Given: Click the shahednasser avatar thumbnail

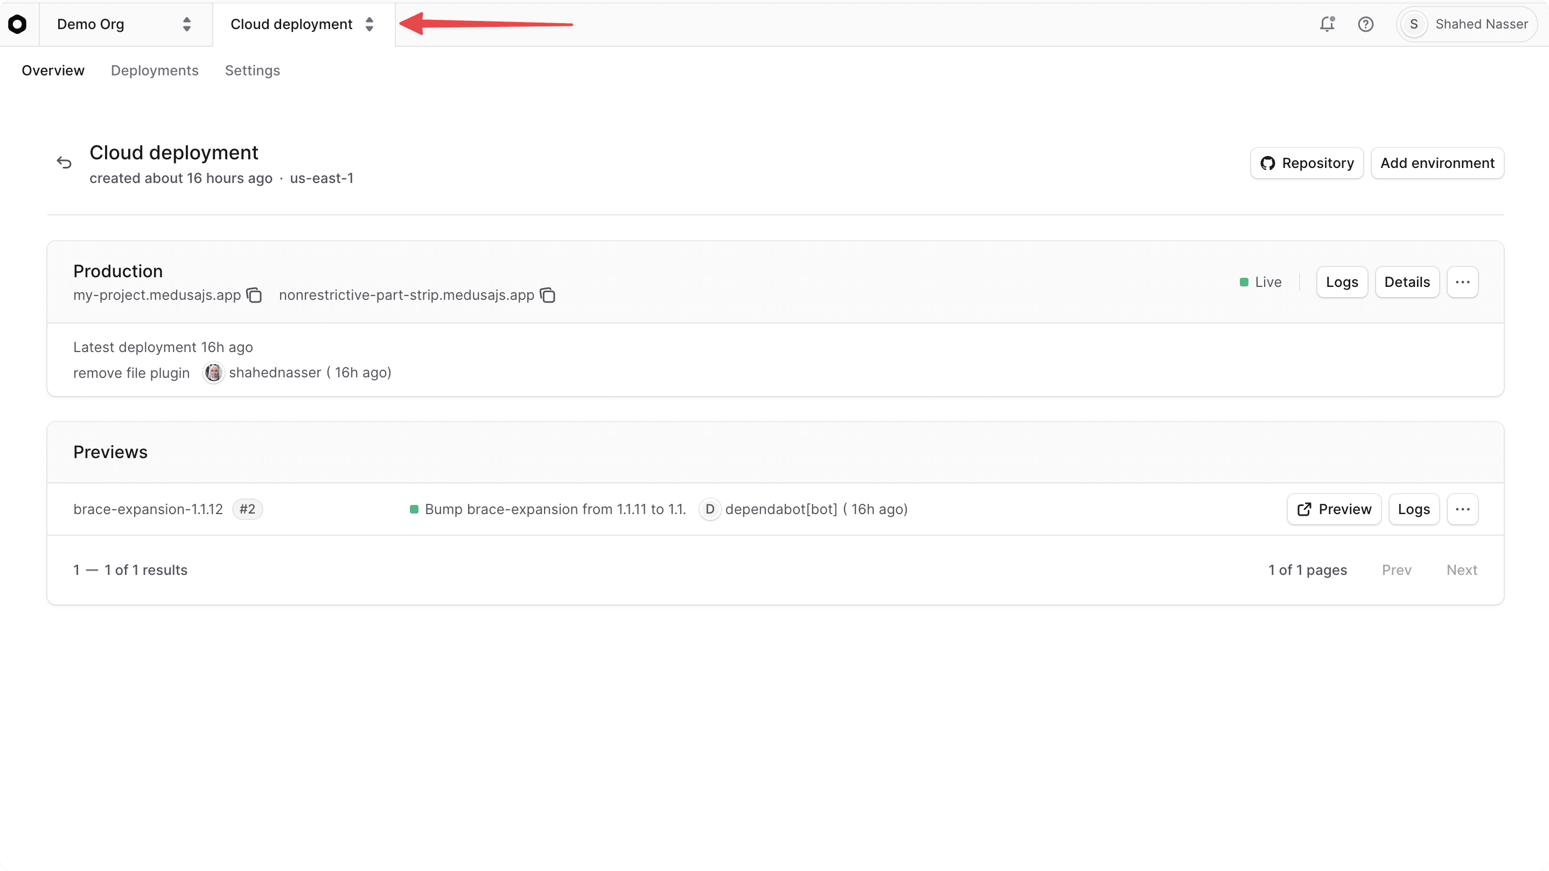Looking at the screenshot, I should pyautogui.click(x=213, y=373).
